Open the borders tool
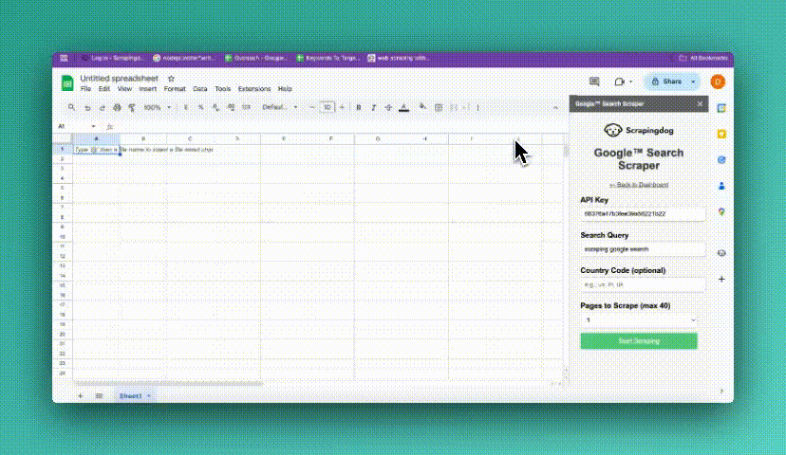786x455 pixels. (439, 108)
